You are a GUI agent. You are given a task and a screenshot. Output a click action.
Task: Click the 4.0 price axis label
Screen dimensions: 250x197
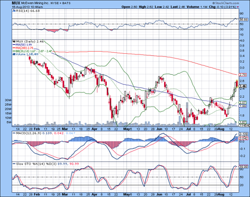pyautogui.click(x=242, y=41)
